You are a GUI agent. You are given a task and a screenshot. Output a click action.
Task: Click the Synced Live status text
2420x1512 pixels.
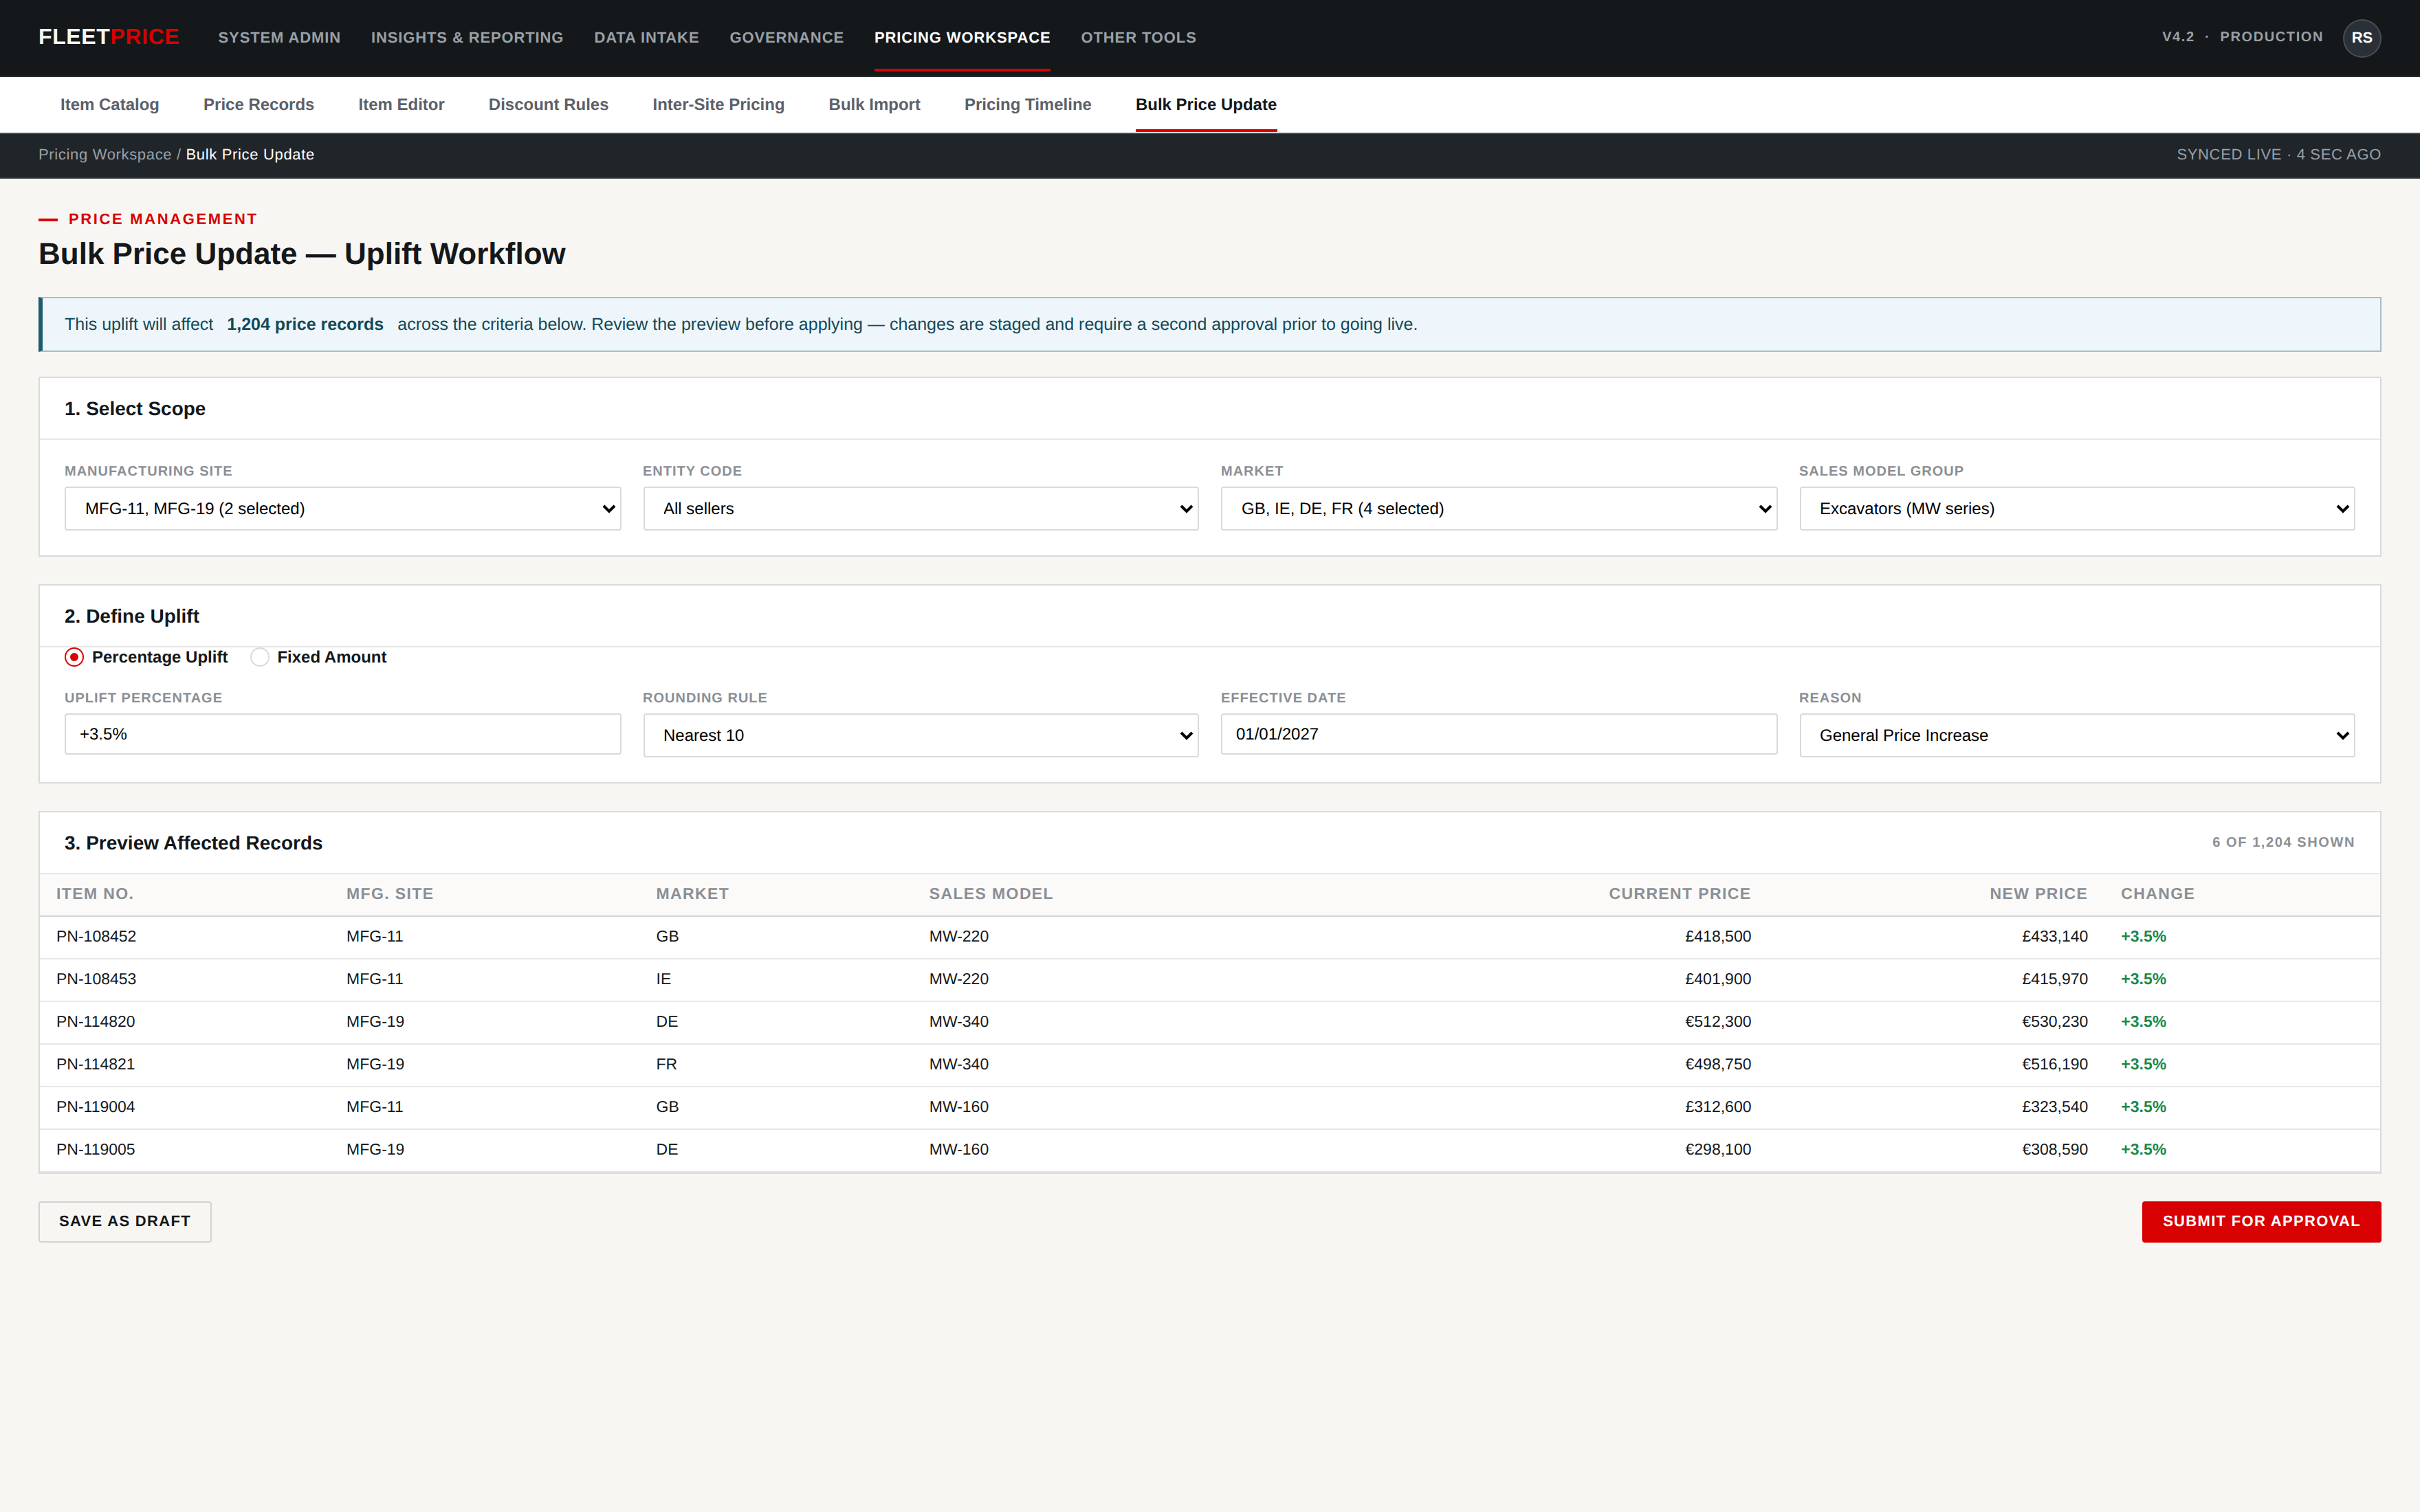coord(2278,154)
